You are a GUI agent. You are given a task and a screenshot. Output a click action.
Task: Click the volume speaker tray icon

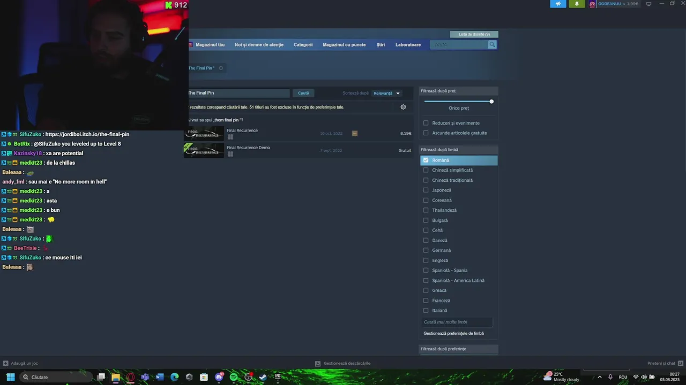pos(644,377)
